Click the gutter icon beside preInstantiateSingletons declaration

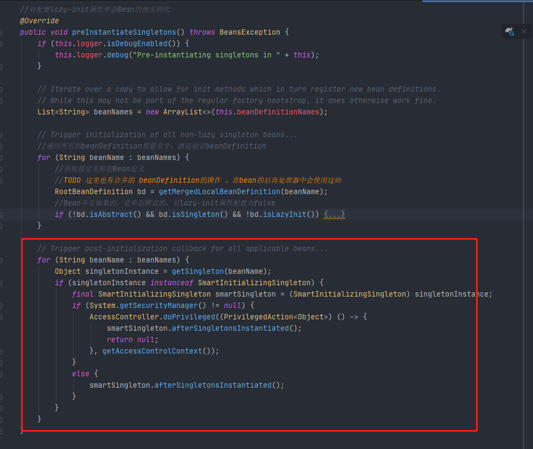(2, 32)
